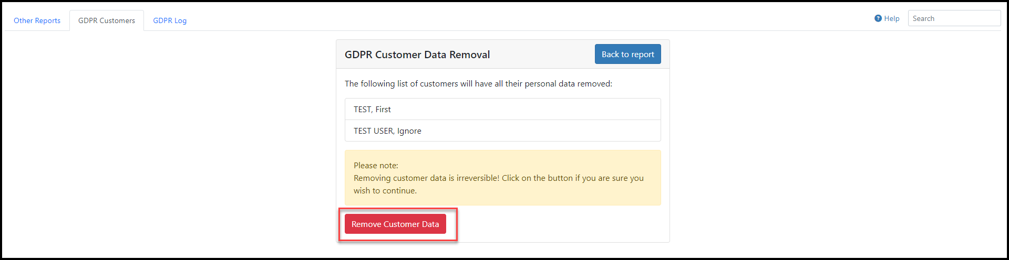Open the GDPR Log tab
The image size is (1009, 260).
170,20
